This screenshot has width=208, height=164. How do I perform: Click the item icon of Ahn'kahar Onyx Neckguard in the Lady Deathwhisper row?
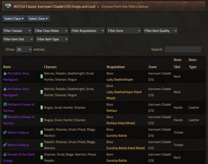pyautogui.click(x=5, y=73)
